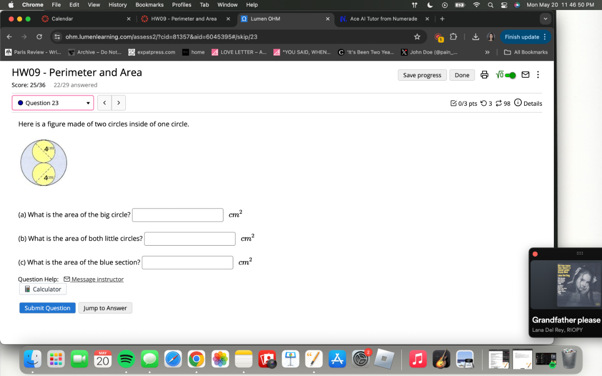Open the three-dot assessment options menu
The width and height of the screenshot is (602, 376).
pos(538,75)
